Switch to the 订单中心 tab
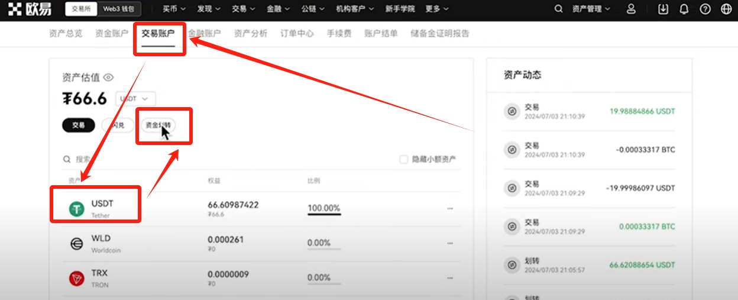 [x=297, y=34]
